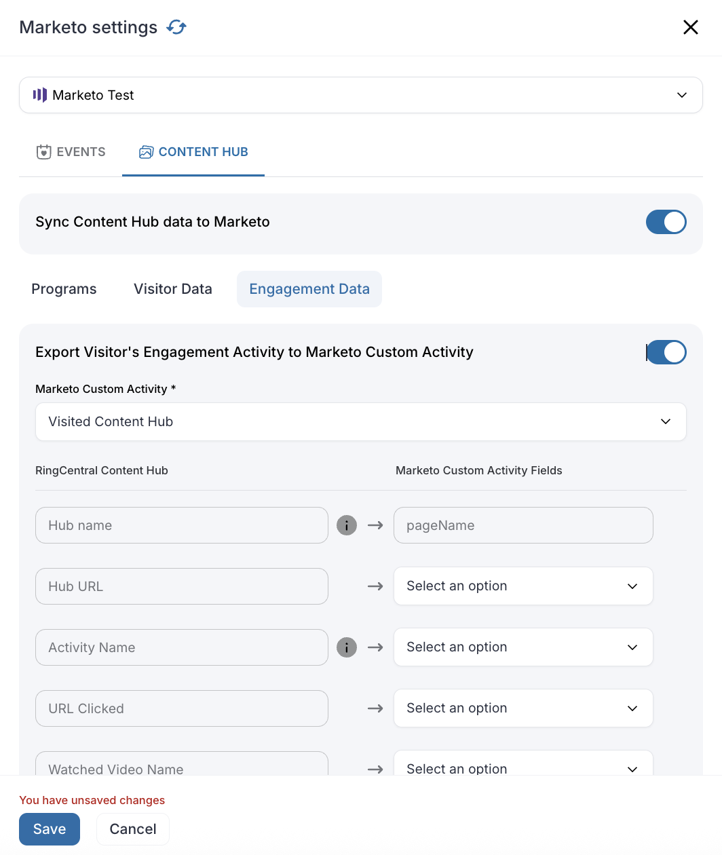Click the Marketo logo icon in account selector

[x=40, y=95]
